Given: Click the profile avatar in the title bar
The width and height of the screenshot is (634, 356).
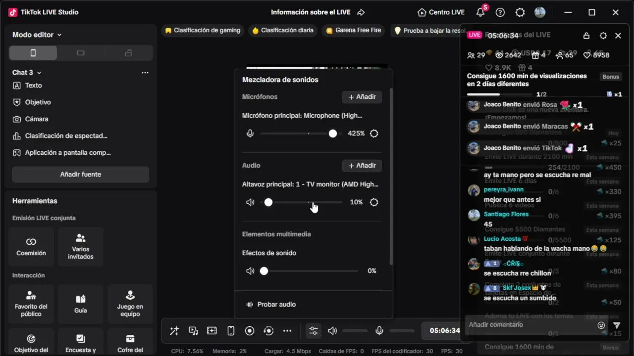Looking at the screenshot, I should click(540, 12).
